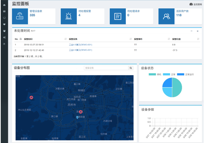Image resolution: width=204 pixels, height=143 pixels.
Task: Click the 0.9 value cell
Action: [174, 45]
